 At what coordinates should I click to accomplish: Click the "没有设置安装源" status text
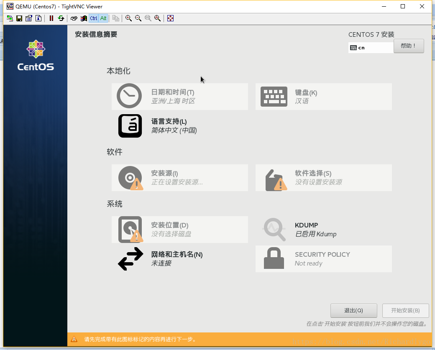click(318, 182)
